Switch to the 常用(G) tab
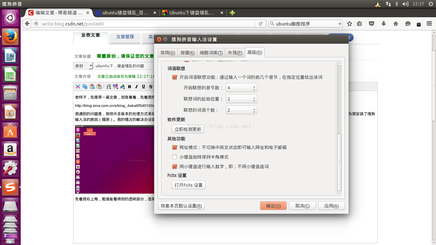 click(x=168, y=53)
